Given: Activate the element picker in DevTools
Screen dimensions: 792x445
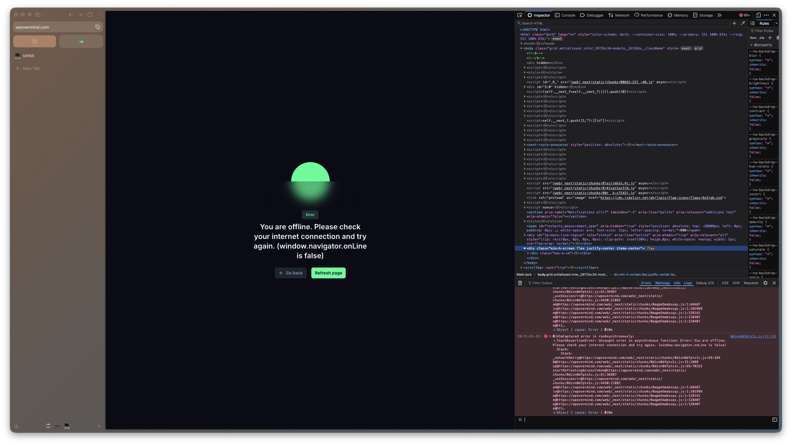Looking at the screenshot, I should [x=520, y=15].
